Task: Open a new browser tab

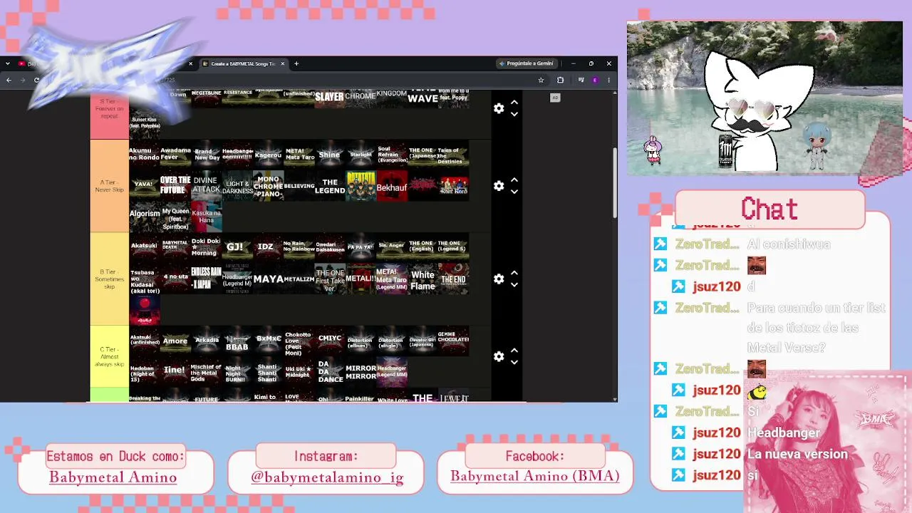Action: tap(296, 63)
